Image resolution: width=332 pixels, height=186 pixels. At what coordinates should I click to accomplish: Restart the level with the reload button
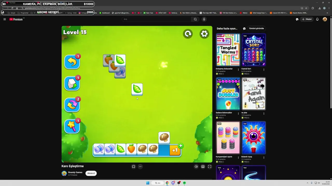(188, 34)
